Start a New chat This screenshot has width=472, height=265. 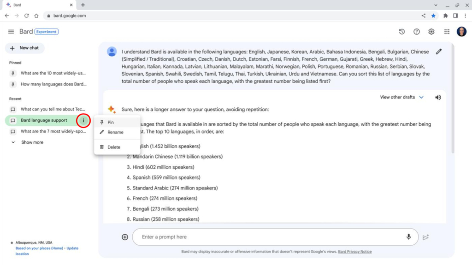click(25, 48)
